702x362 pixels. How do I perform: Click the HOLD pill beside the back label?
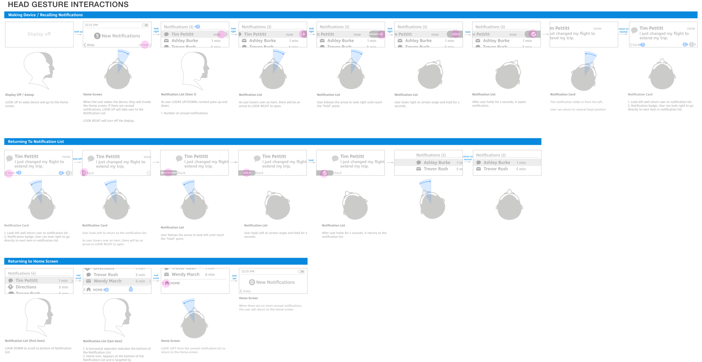(247, 173)
